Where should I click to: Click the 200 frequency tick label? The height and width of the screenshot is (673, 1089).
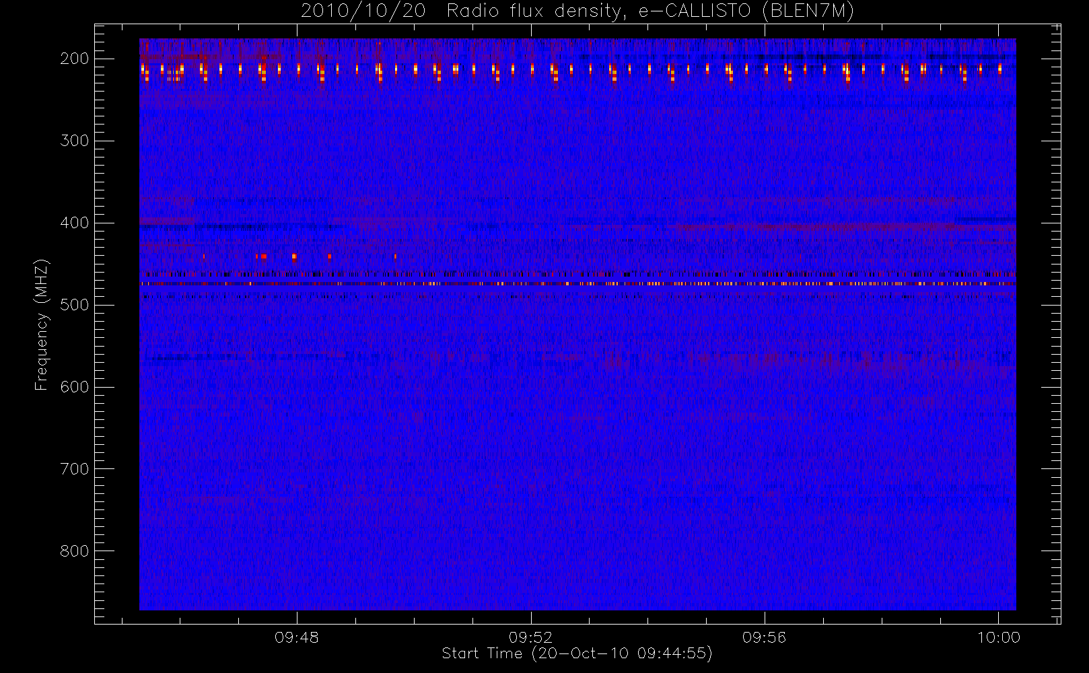(x=74, y=59)
